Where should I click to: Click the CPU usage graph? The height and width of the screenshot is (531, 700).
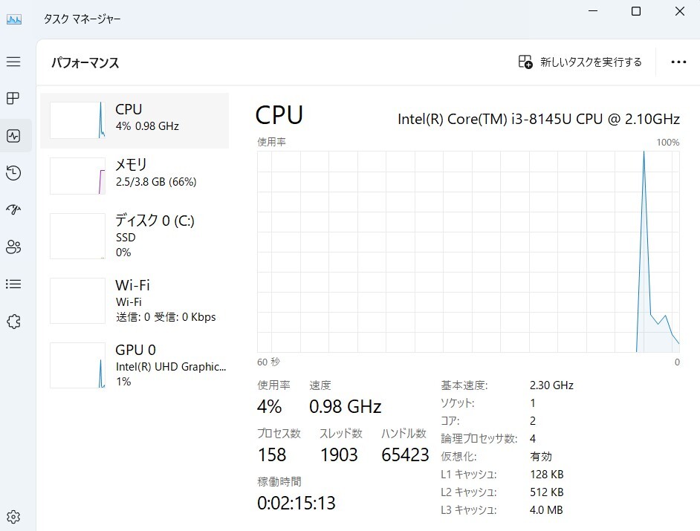pyautogui.click(x=468, y=252)
